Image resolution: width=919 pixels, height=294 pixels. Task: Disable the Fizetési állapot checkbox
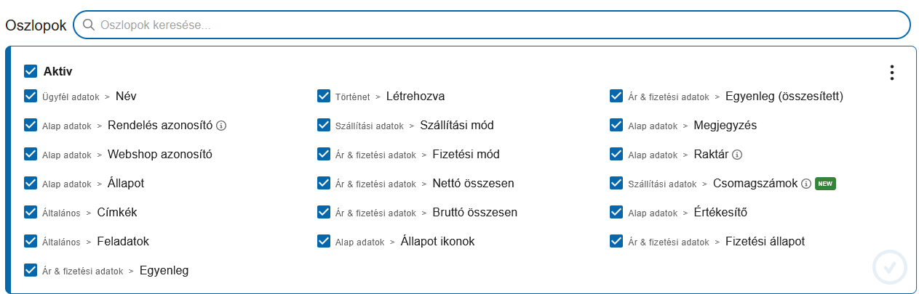coord(616,241)
